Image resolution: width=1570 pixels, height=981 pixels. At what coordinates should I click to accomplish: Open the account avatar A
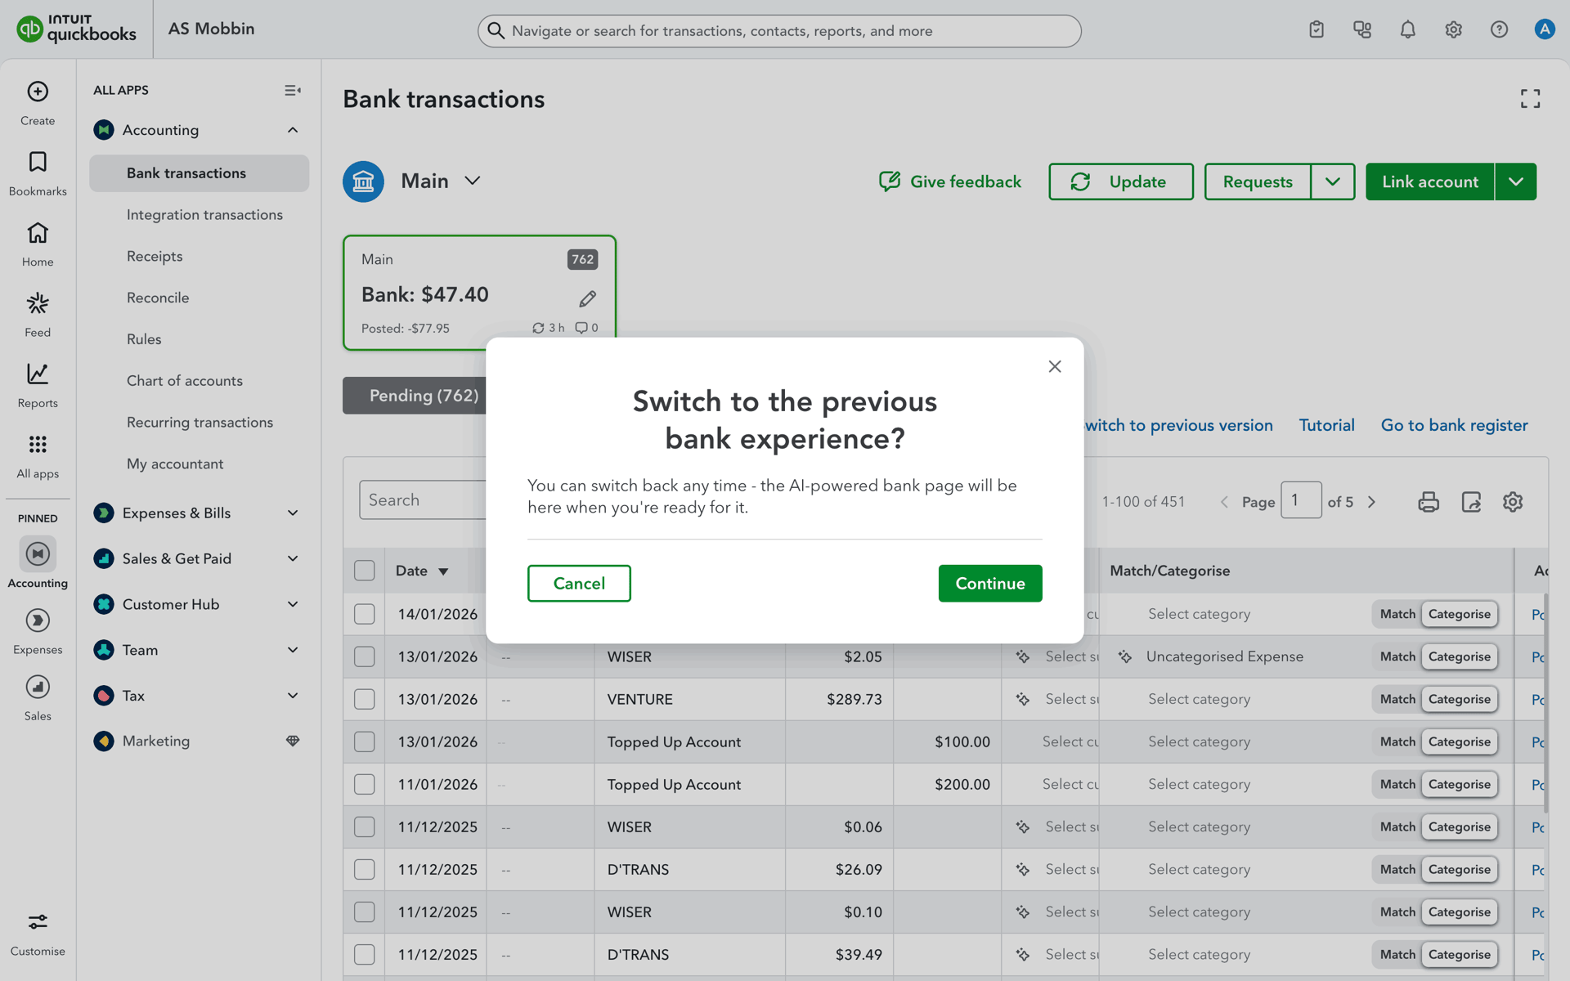(1544, 29)
